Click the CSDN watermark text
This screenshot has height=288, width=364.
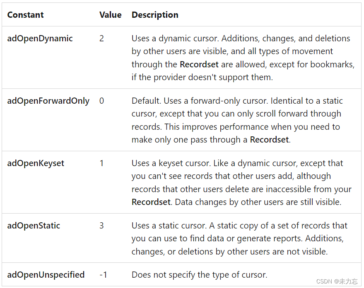(337, 281)
